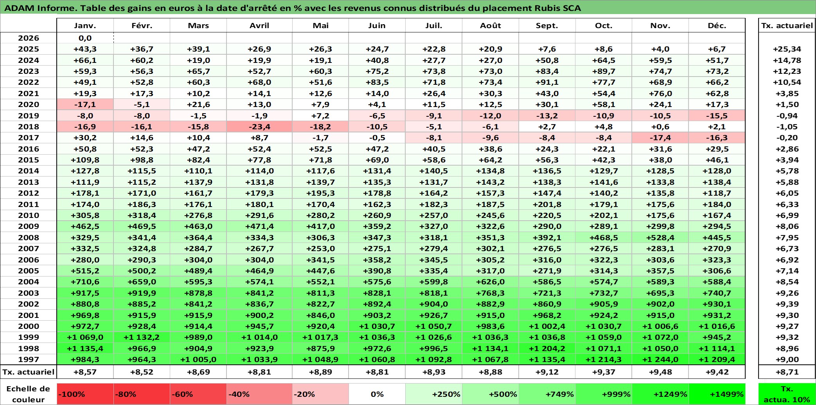Click the 'Août' column header
Viewport: 816px width, 405px height.
pyautogui.click(x=491, y=25)
